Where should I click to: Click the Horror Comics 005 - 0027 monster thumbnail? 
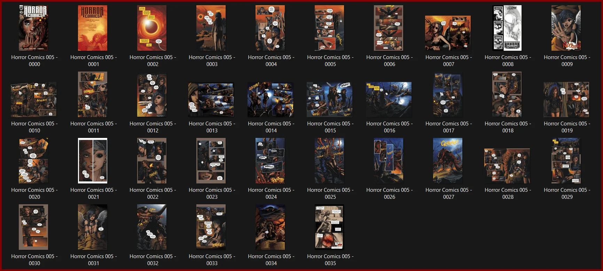(x=448, y=161)
